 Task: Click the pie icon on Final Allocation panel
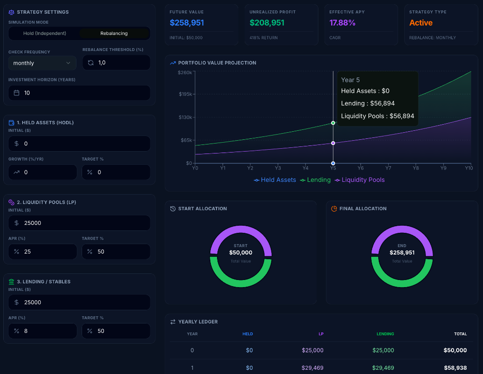coord(333,208)
